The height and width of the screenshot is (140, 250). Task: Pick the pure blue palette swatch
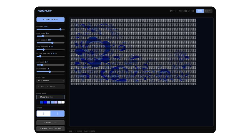(45, 102)
